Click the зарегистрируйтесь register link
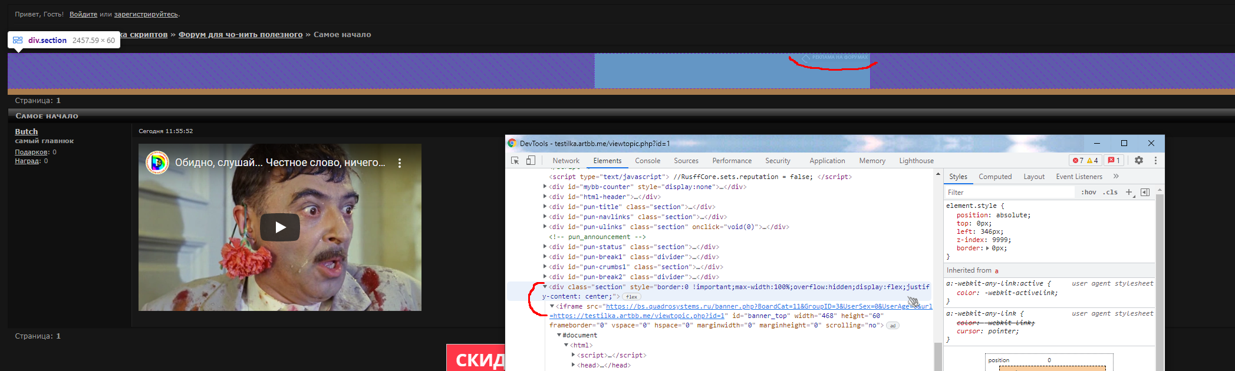This screenshot has width=1235, height=371. coord(146,14)
